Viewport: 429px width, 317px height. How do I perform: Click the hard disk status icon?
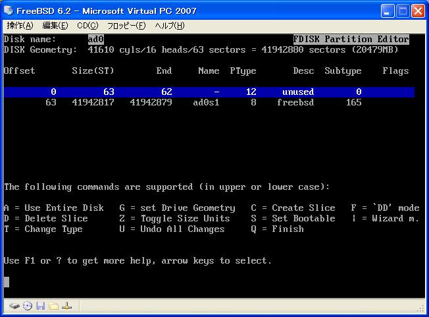[14, 306]
